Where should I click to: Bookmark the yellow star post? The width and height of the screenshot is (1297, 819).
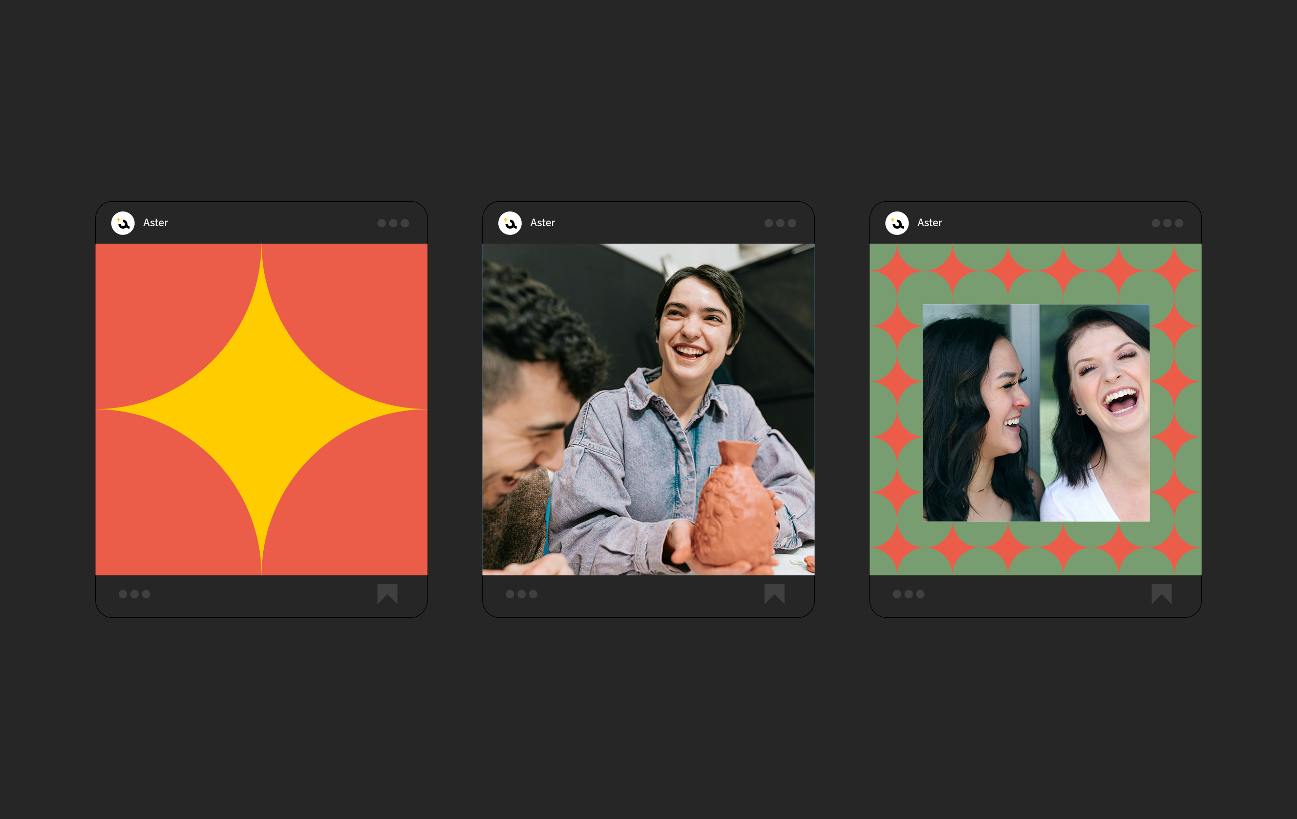[387, 593]
